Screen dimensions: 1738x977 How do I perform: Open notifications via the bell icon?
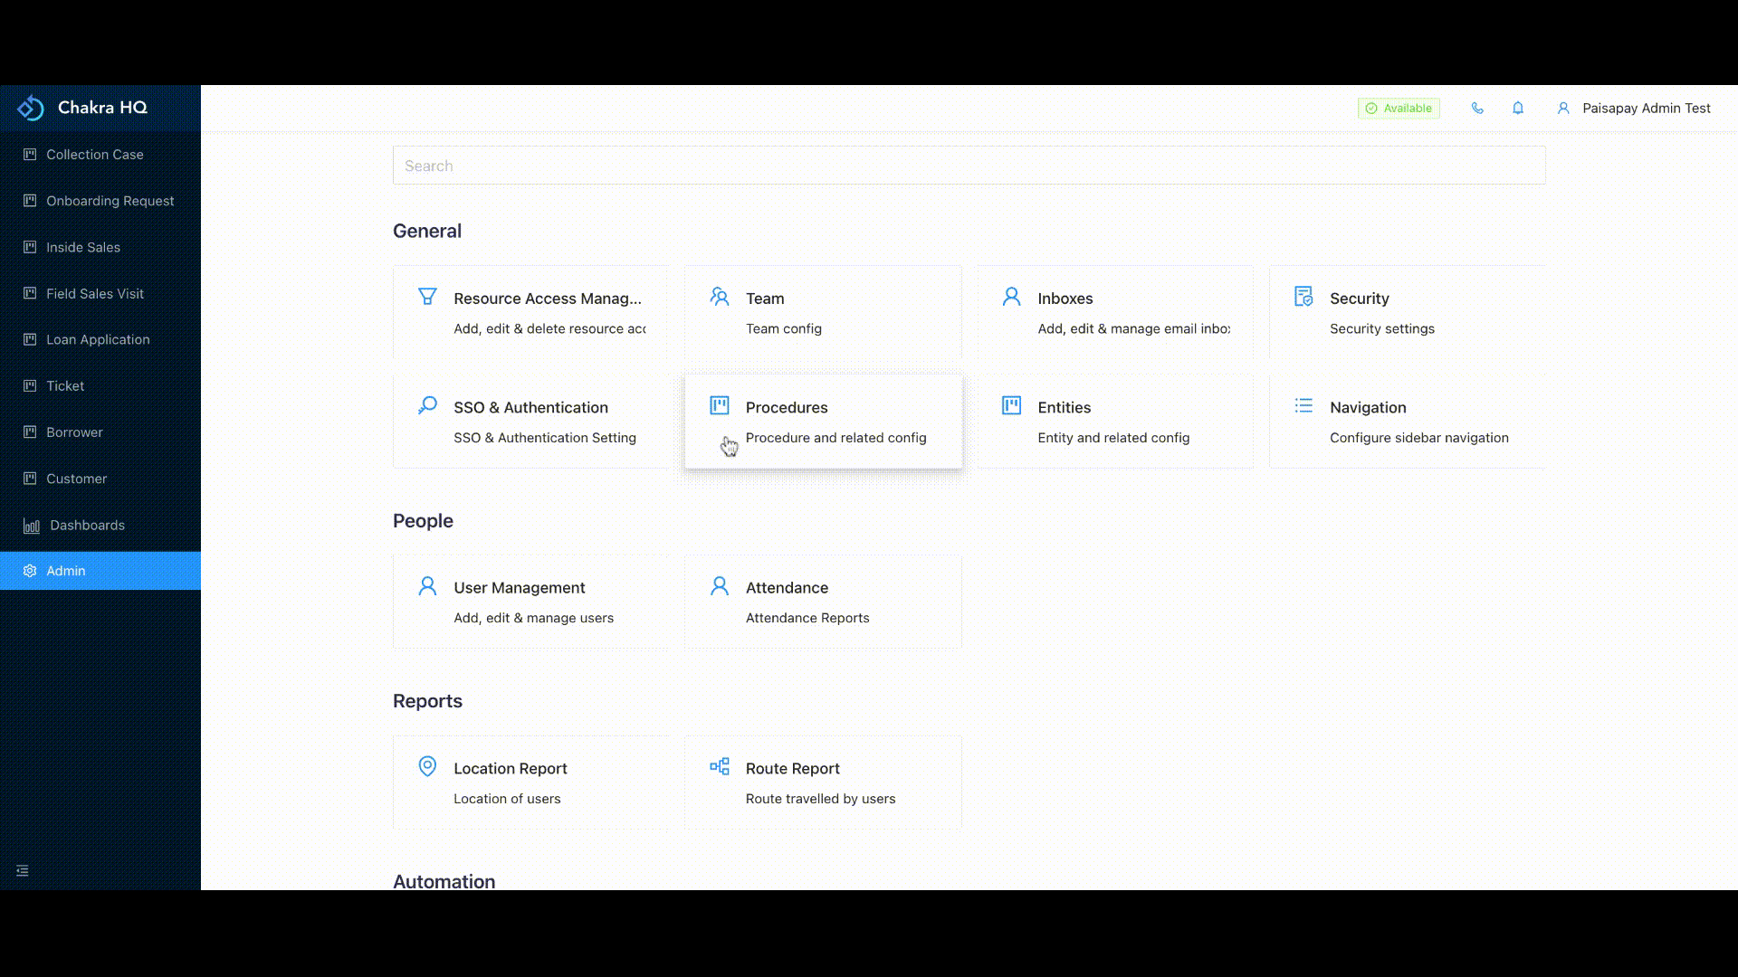(1518, 108)
